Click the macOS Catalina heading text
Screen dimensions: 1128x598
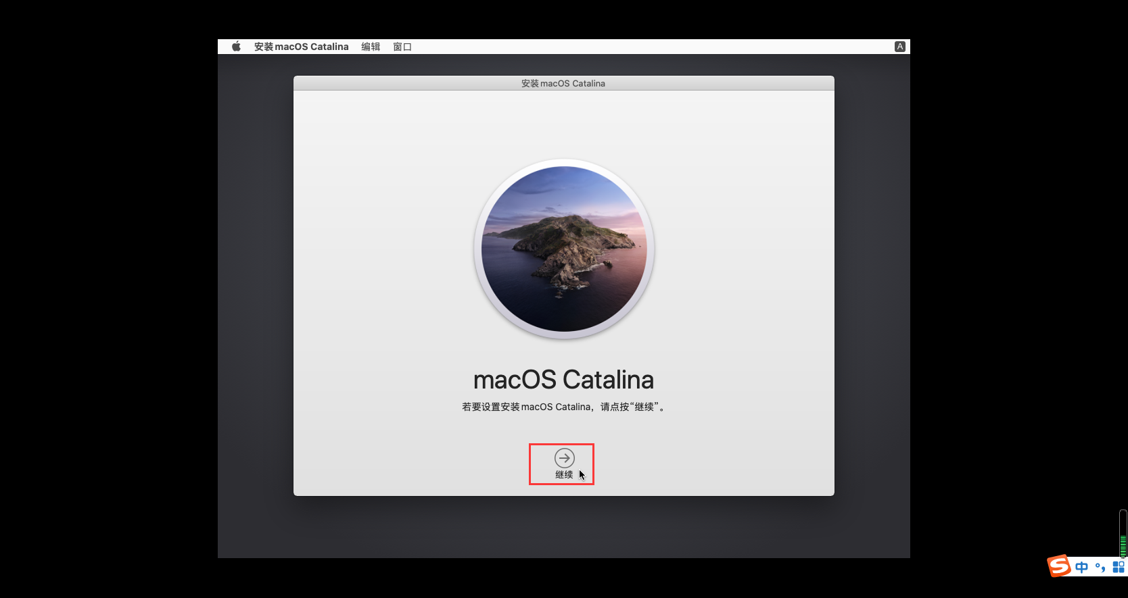click(x=563, y=380)
